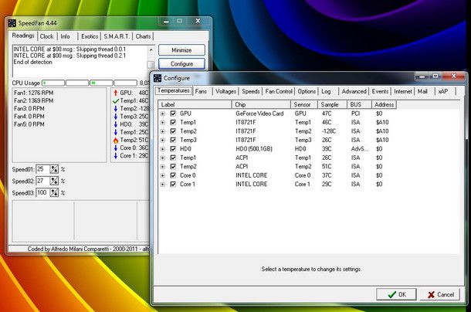
Task: Click the Speed01 spinner arrows
Action: (x=54, y=170)
